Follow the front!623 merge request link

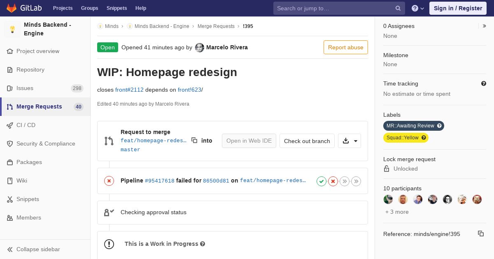[x=189, y=90]
